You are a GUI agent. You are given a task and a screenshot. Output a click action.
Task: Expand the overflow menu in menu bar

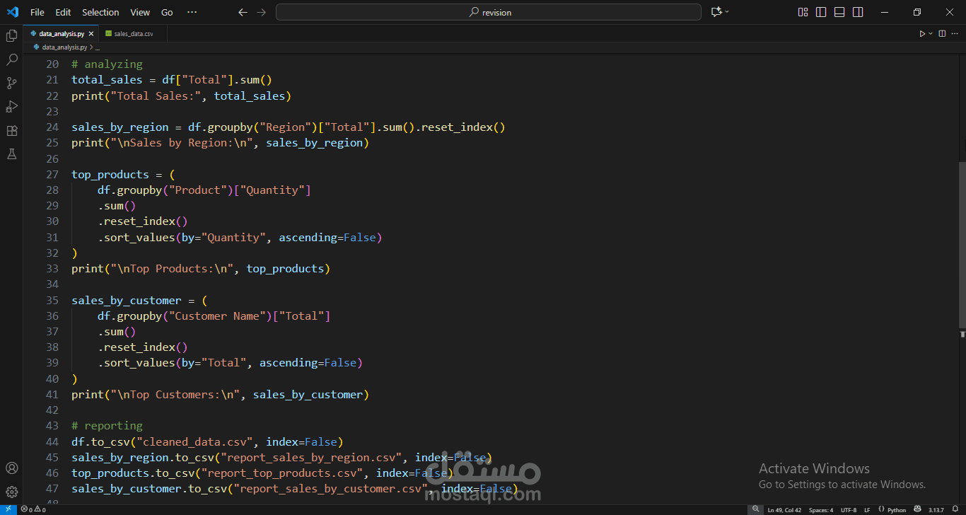192,12
